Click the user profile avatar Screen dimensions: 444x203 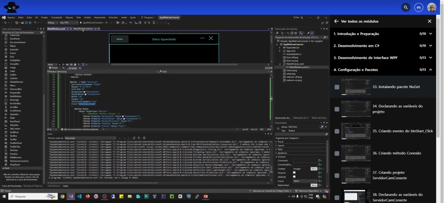[x=432, y=7]
